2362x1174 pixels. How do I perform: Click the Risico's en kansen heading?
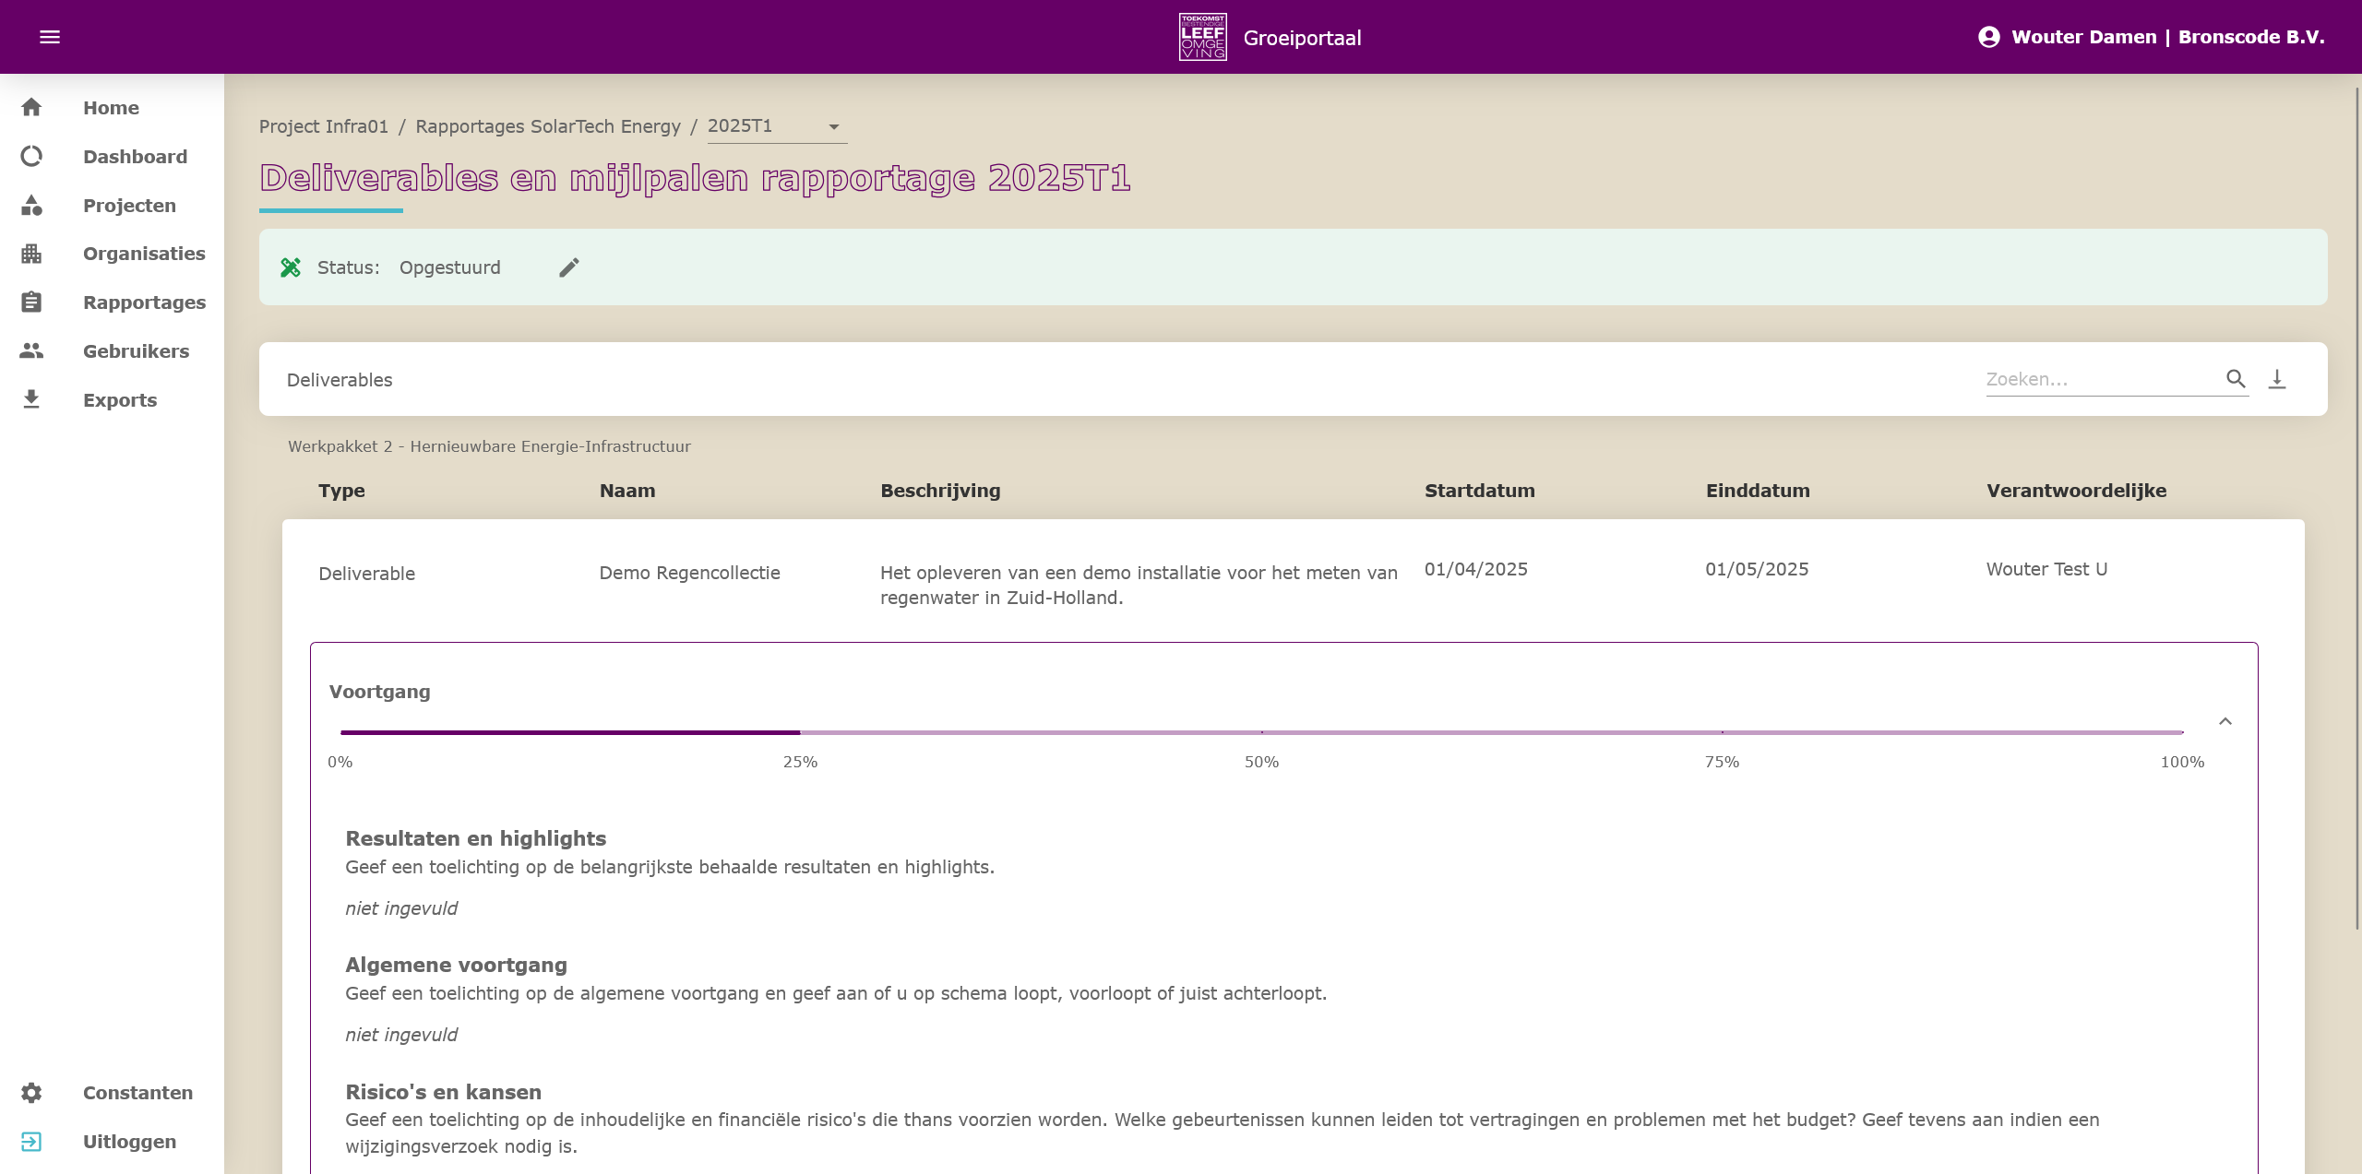coord(443,1092)
